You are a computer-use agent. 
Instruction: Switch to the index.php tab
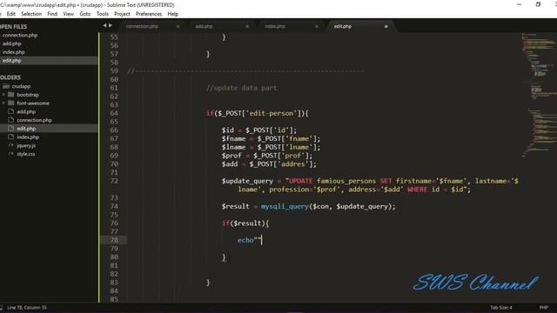point(275,26)
